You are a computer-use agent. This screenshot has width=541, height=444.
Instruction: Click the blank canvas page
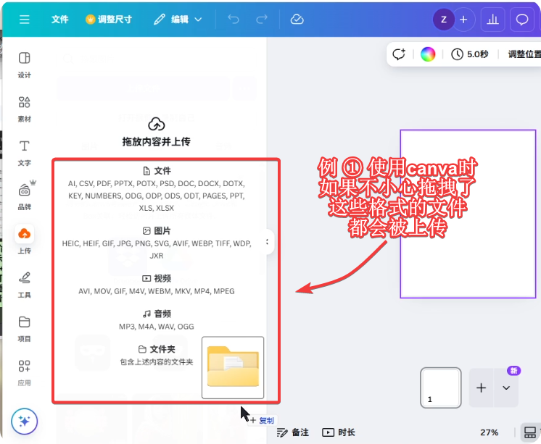(x=468, y=214)
